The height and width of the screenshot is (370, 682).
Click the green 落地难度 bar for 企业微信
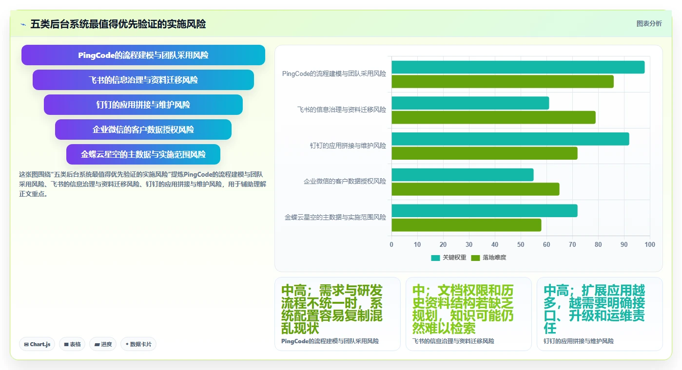click(x=475, y=189)
